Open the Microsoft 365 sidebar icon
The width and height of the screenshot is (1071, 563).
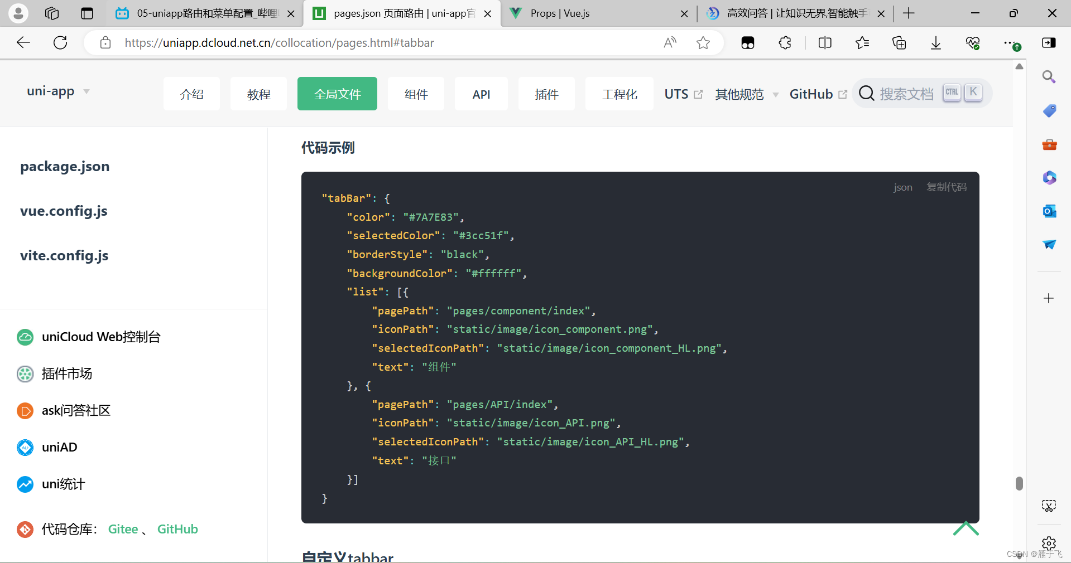pos(1049,178)
